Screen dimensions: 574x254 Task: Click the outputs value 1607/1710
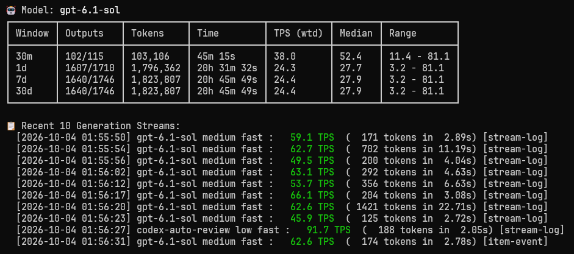pyautogui.click(x=90, y=68)
